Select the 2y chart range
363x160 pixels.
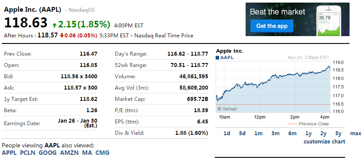pos(323,133)
